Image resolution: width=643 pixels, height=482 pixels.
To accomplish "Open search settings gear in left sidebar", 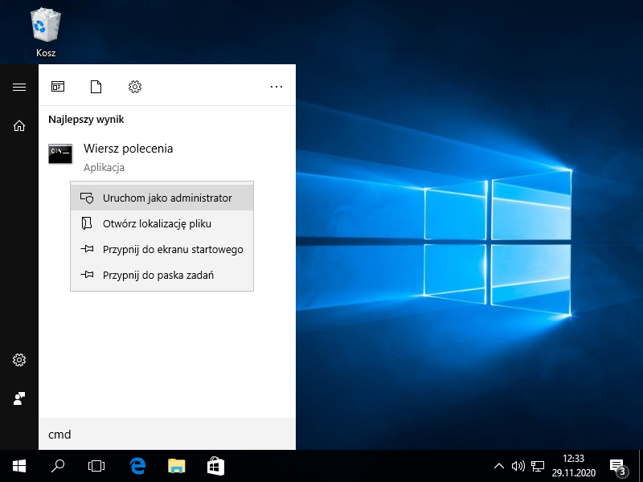I will (19, 360).
